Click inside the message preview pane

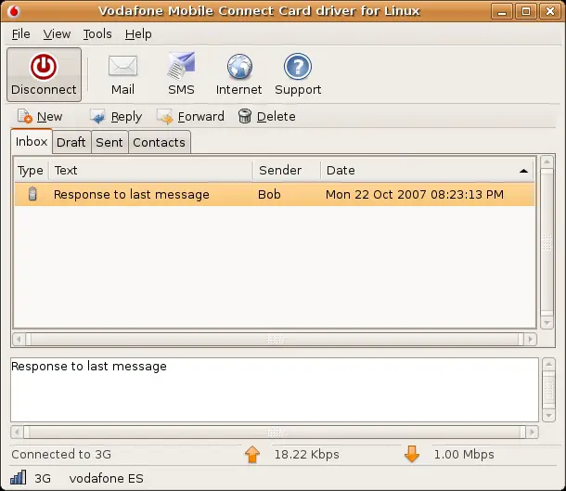pyautogui.click(x=275, y=390)
